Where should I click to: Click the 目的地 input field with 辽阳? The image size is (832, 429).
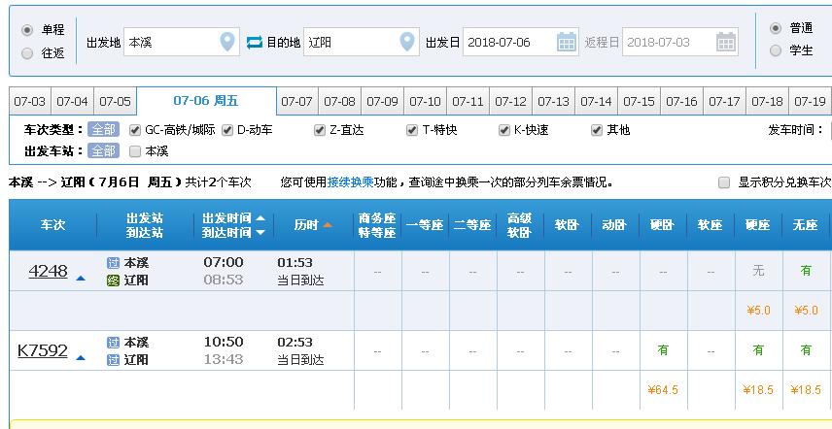click(362, 42)
